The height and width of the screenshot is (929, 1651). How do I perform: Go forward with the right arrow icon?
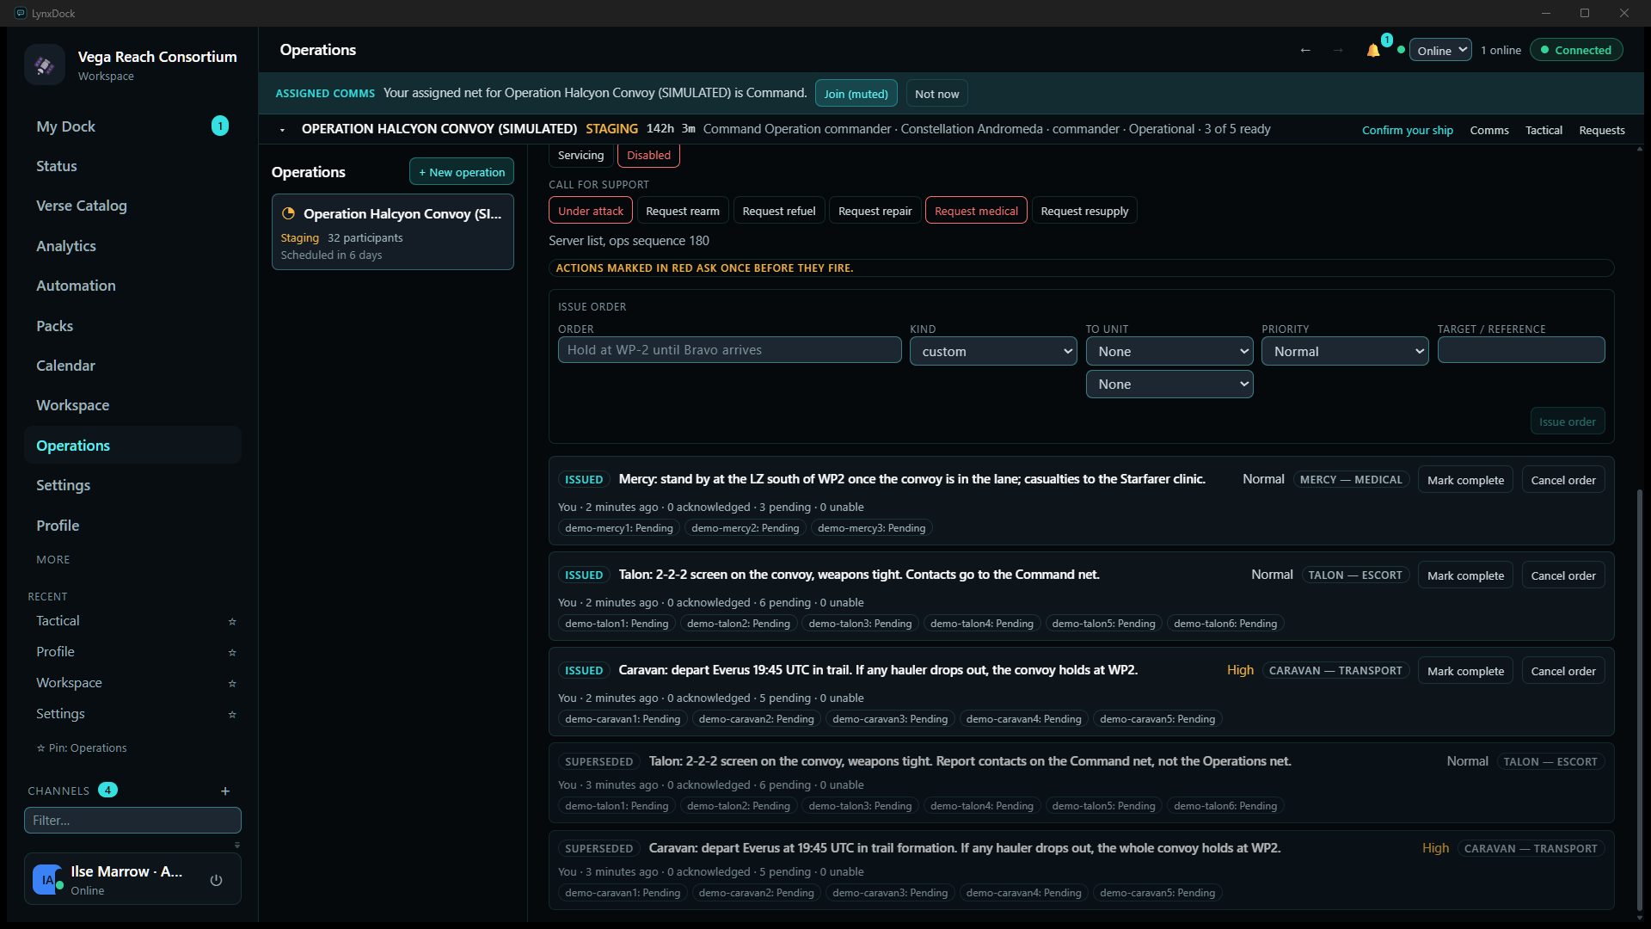[1338, 50]
